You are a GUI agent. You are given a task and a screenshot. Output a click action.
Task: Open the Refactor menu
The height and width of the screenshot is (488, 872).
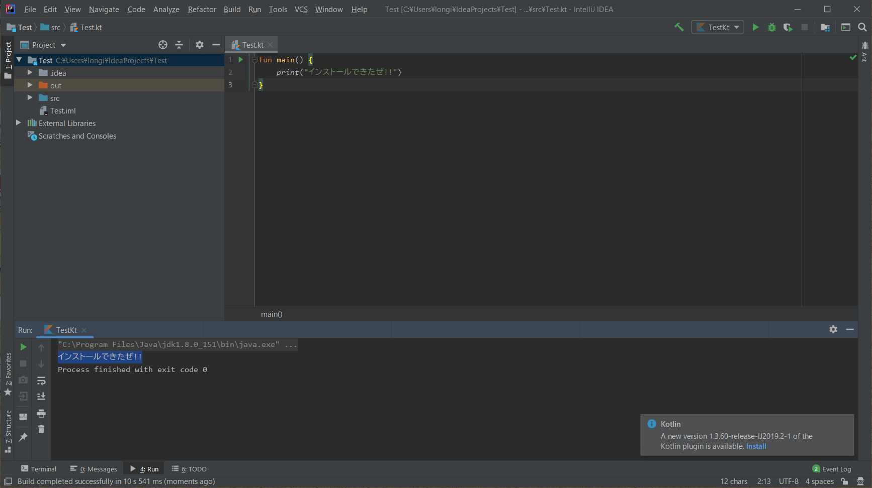[x=202, y=10]
